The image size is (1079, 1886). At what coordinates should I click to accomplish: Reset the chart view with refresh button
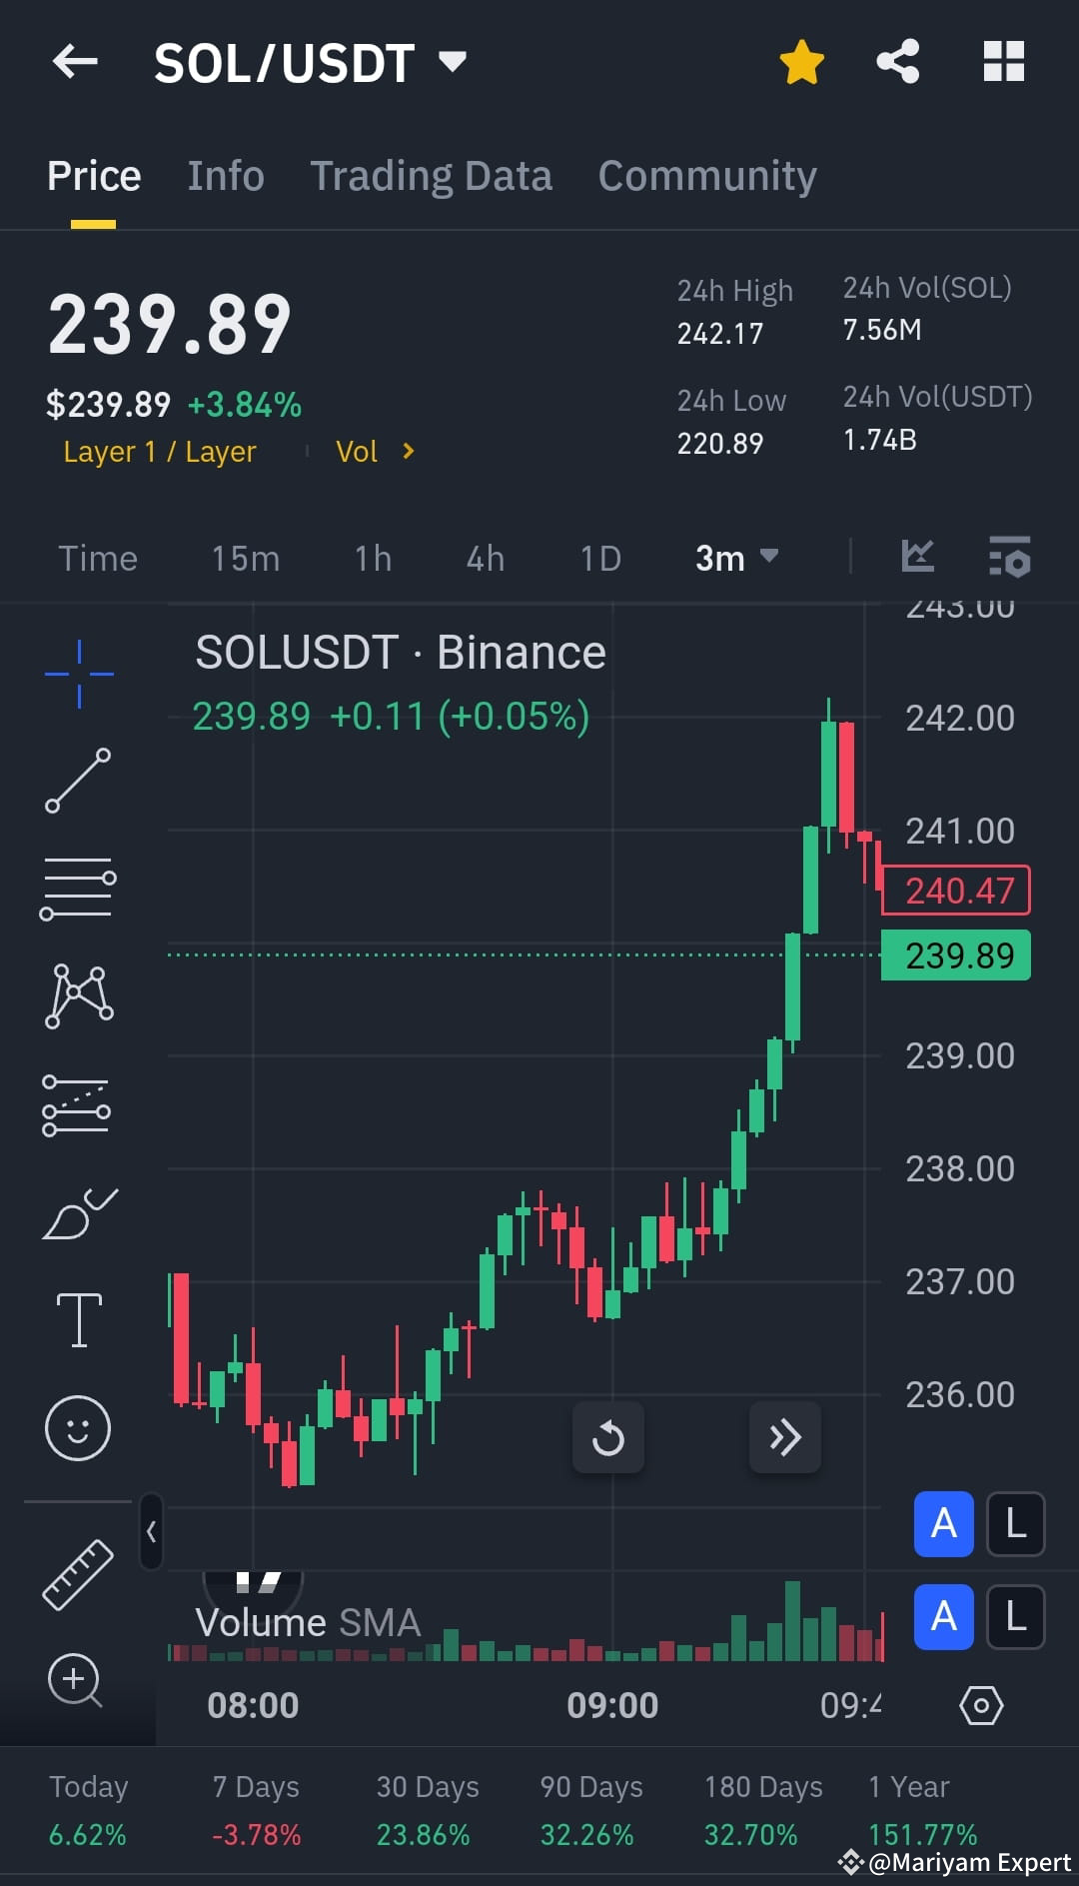pos(608,1437)
